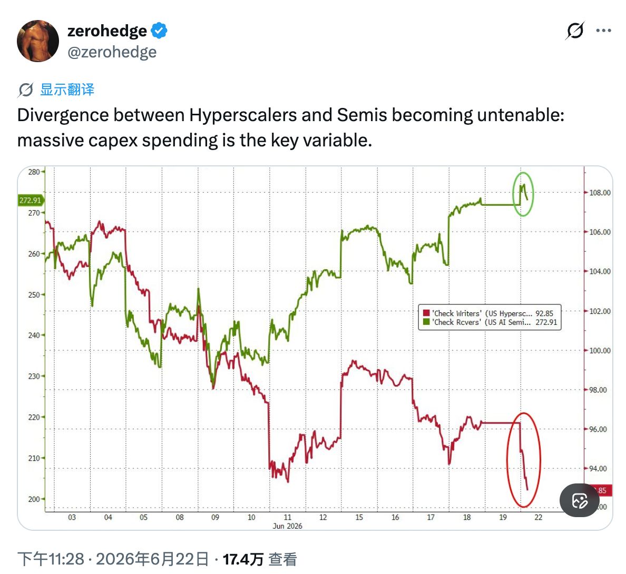Click 显示翻译 to show translation
The image size is (626, 574).
click(x=67, y=90)
